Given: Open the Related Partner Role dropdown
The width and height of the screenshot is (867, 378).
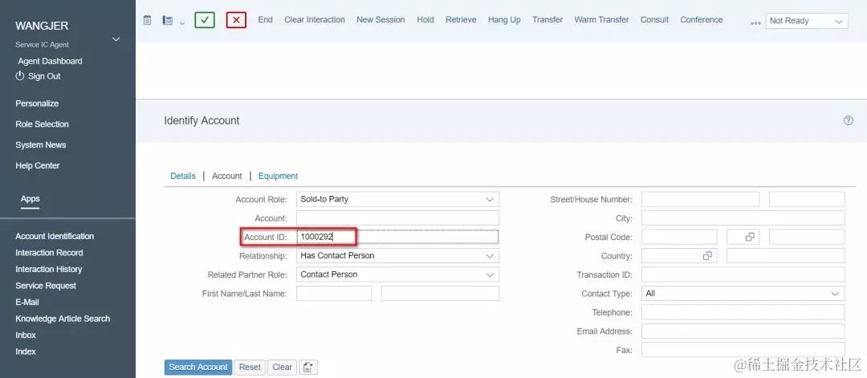Looking at the screenshot, I should pyautogui.click(x=397, y=274).
